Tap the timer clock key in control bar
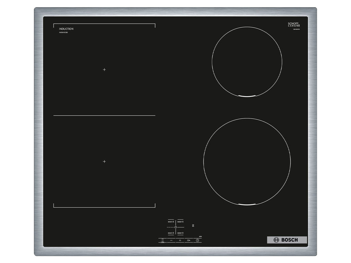 point(197,240)
